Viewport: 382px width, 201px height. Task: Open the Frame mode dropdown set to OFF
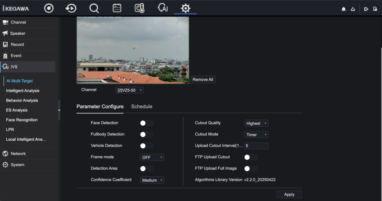[x=152, y=157]
